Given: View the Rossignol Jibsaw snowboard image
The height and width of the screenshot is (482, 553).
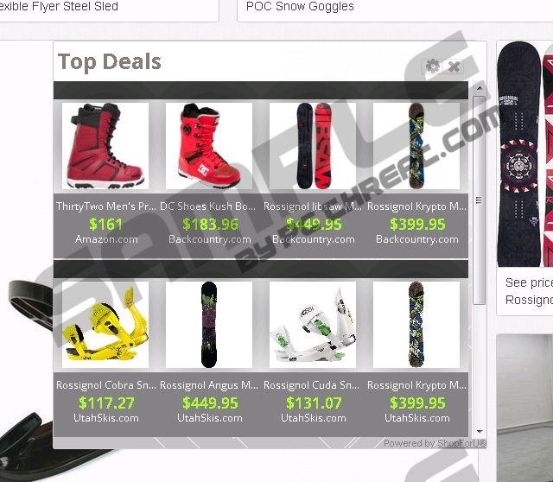Looking at the screenshot, I should 313,146.
